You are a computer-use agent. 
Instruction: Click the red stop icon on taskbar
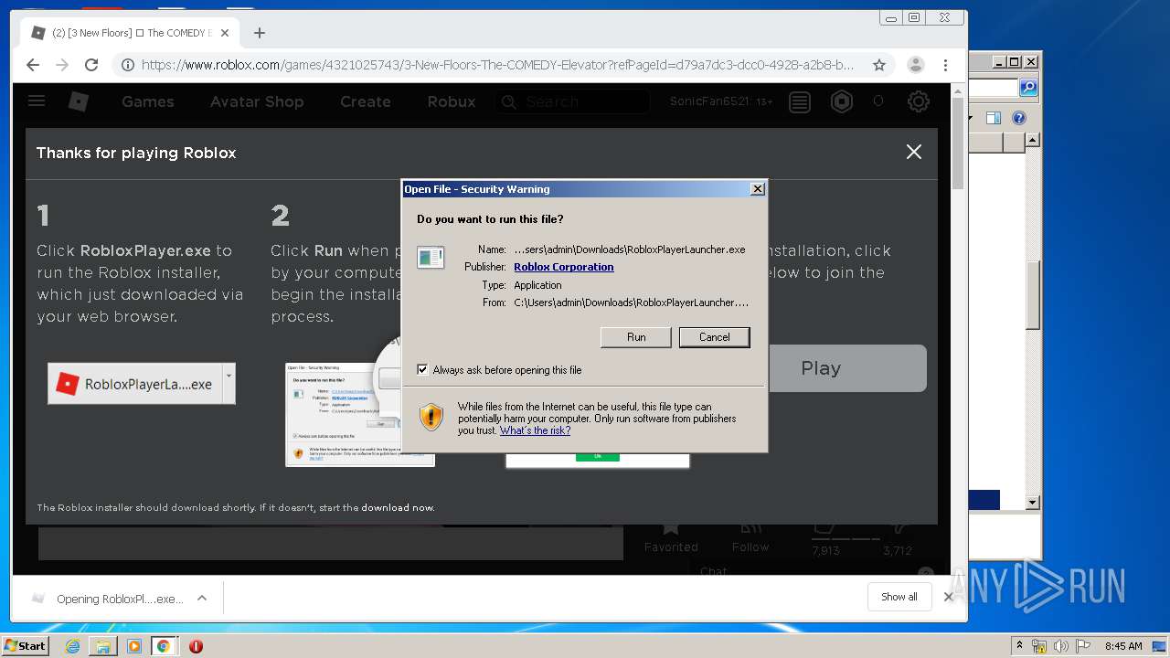coord(196,646)
